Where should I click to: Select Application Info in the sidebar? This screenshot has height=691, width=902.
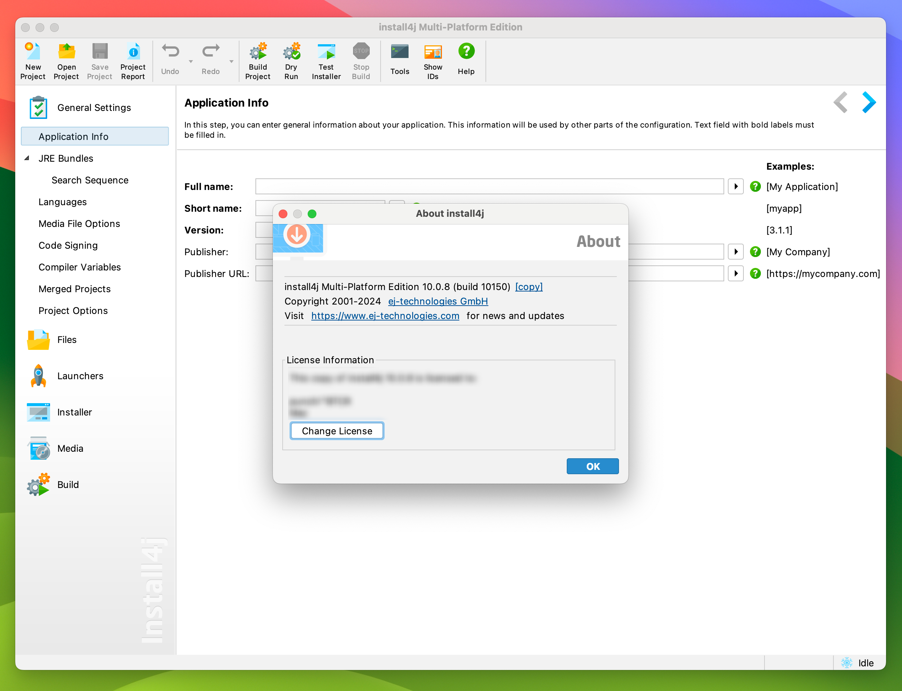pyautogui.click(x=95, y=137)
